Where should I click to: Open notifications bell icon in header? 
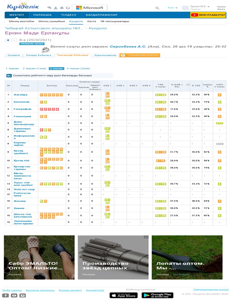(x=62, y=8)
